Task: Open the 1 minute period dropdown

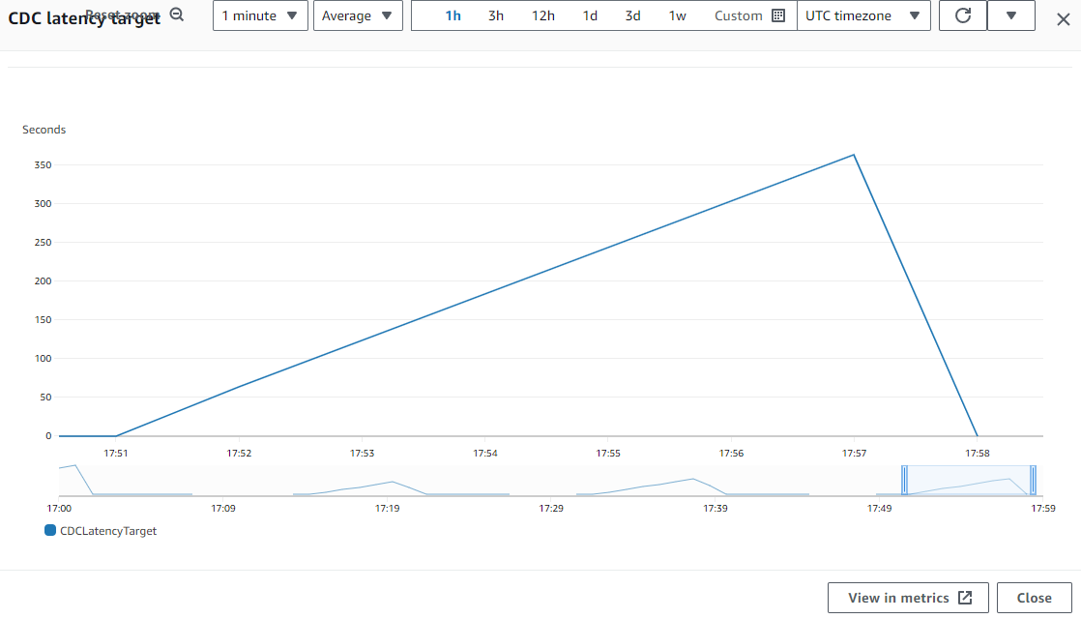Action: pos(260,15)
